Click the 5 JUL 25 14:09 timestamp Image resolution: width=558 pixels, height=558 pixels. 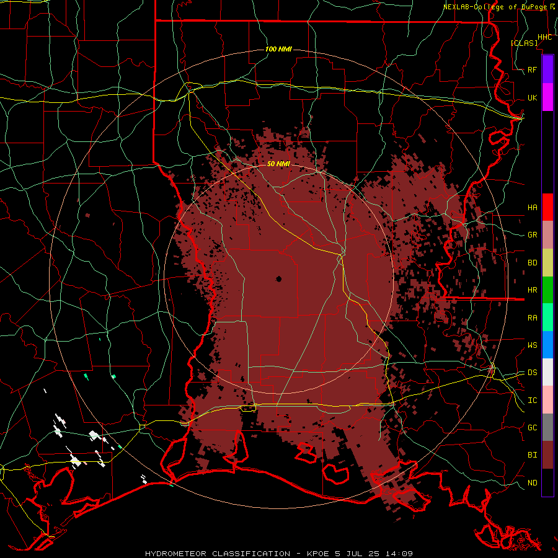374,554
